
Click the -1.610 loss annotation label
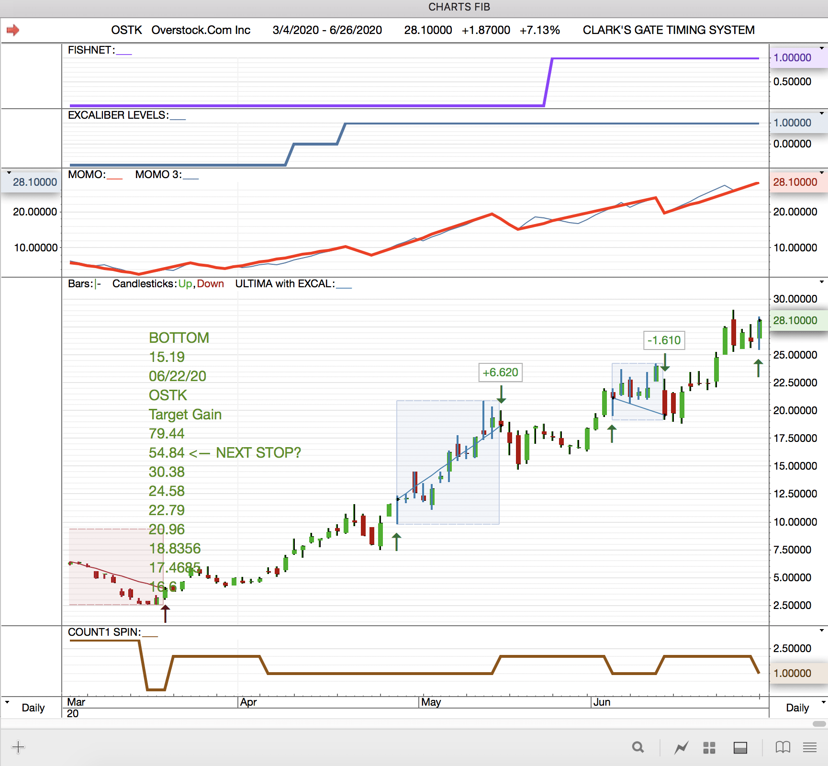pyautogui.click(x=664, y=340)
